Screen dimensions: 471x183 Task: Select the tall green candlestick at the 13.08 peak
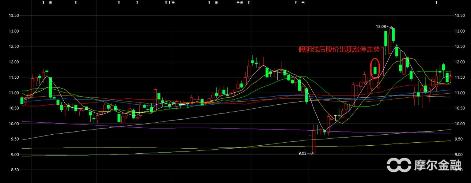pos(393,35)
